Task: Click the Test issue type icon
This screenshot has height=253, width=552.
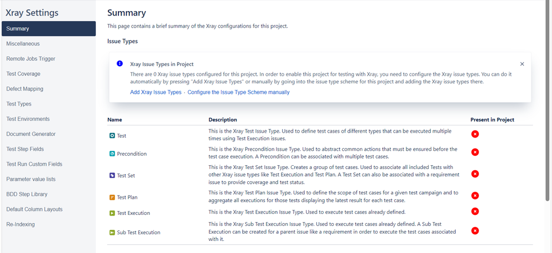Action: 112,135
